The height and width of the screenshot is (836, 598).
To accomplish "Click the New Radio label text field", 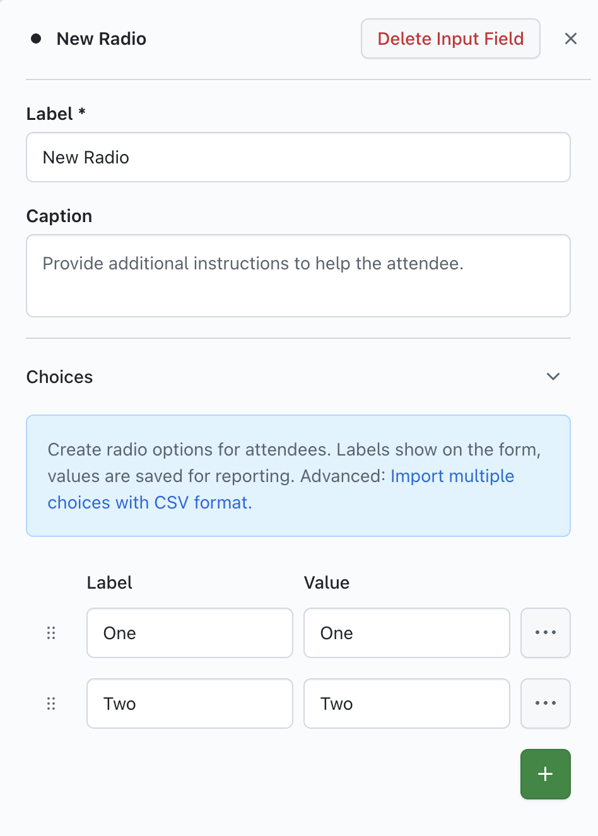I will [x=298, y=158].
